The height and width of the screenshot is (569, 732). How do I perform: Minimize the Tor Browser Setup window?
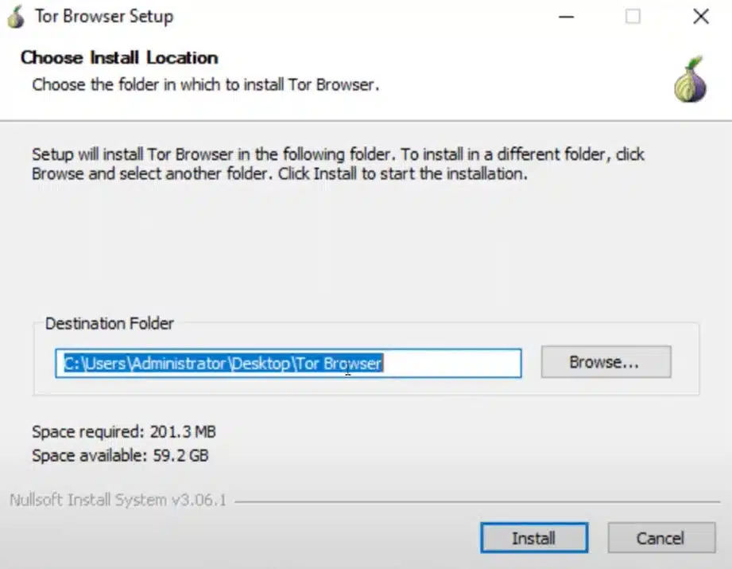(567, 16)
